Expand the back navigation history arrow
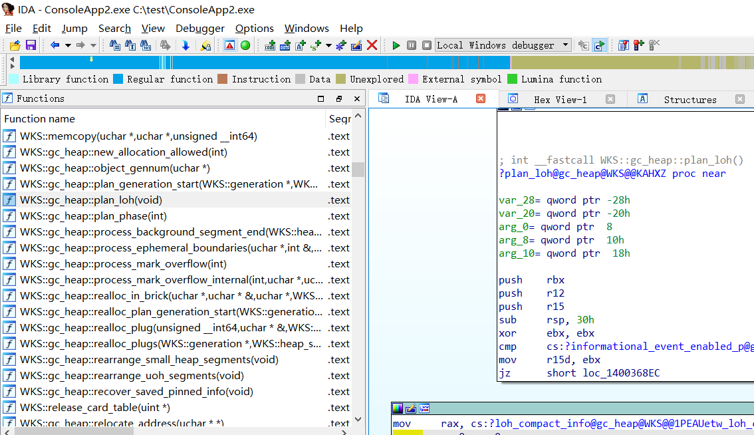The height and width of the screenshot is (435, 754). 67,45
